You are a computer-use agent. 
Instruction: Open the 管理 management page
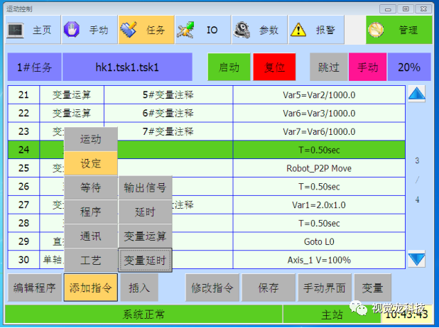pyautogui.click(x=399, y=31)
